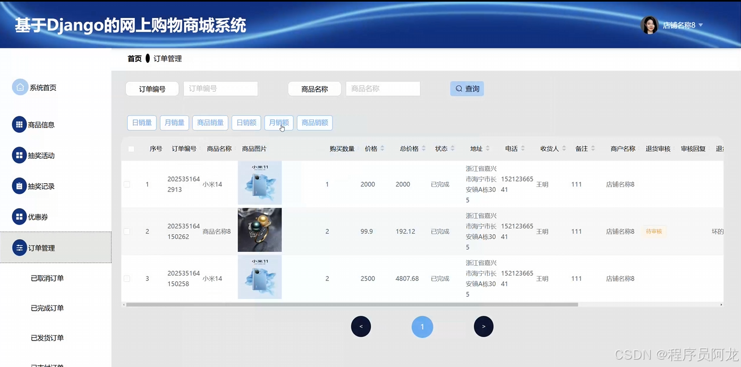Check the row 2 order checkbox

[x=127, y=232]
